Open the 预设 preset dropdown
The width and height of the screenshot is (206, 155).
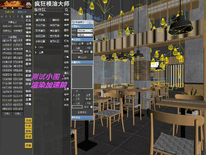[85, 35]
